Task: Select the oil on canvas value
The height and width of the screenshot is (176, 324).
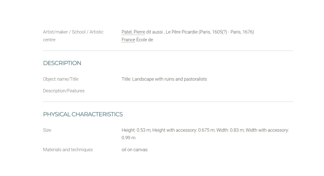Action: 134,150
